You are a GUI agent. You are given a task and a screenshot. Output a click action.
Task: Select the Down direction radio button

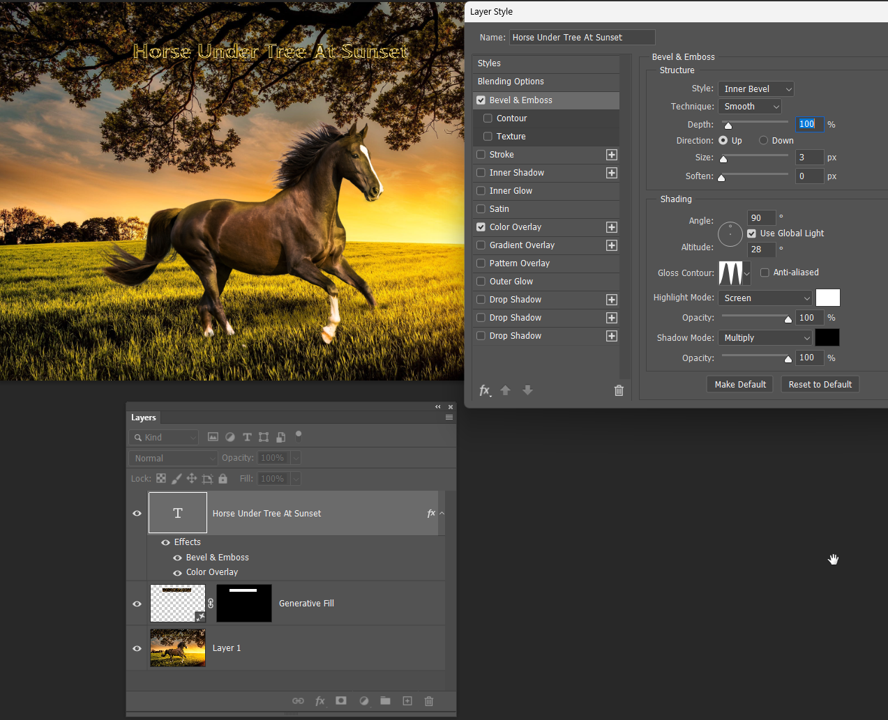pos(763,140)
